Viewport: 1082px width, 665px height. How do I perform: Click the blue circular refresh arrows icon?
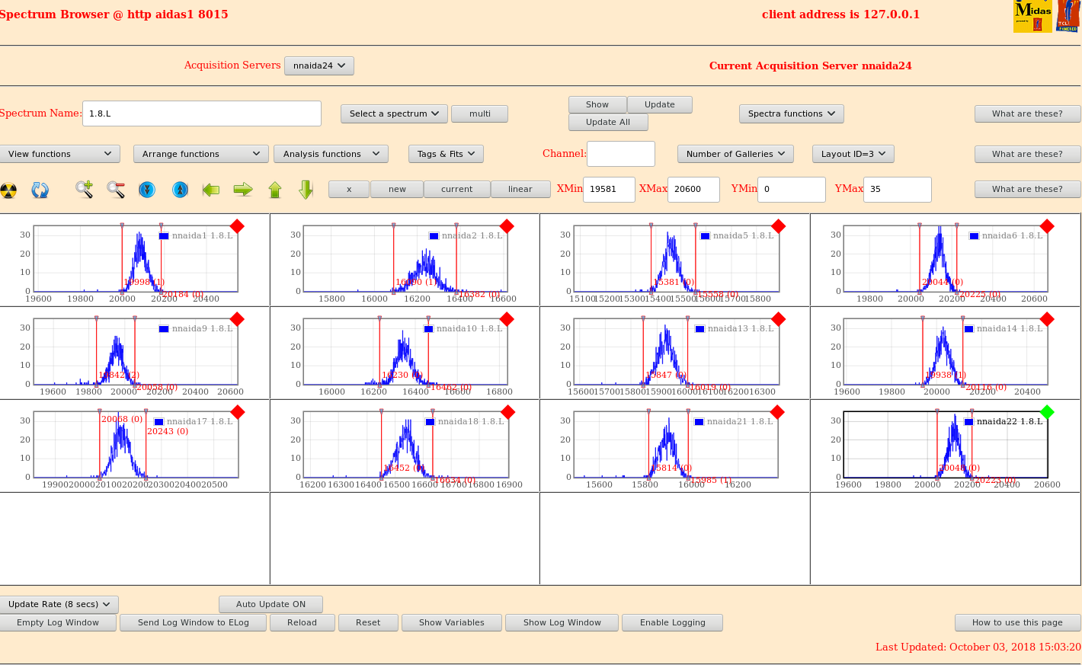[40, 190]
